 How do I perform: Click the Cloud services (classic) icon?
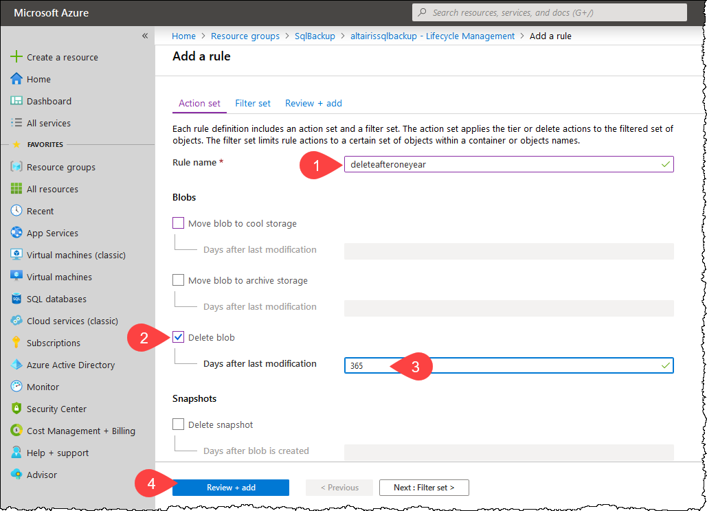point(16,320)
